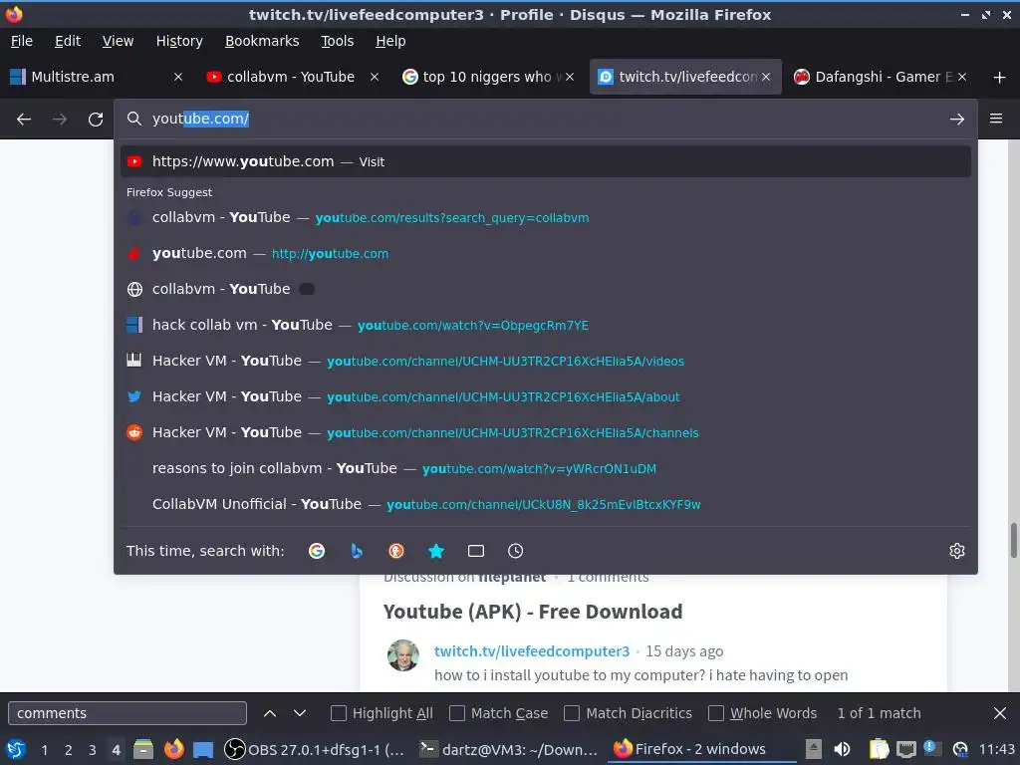Select collabvm - YouTube switch-to-tab suggestion
Image resolution: width=1020 pixels, height=765 pixels.
[545, 289]
